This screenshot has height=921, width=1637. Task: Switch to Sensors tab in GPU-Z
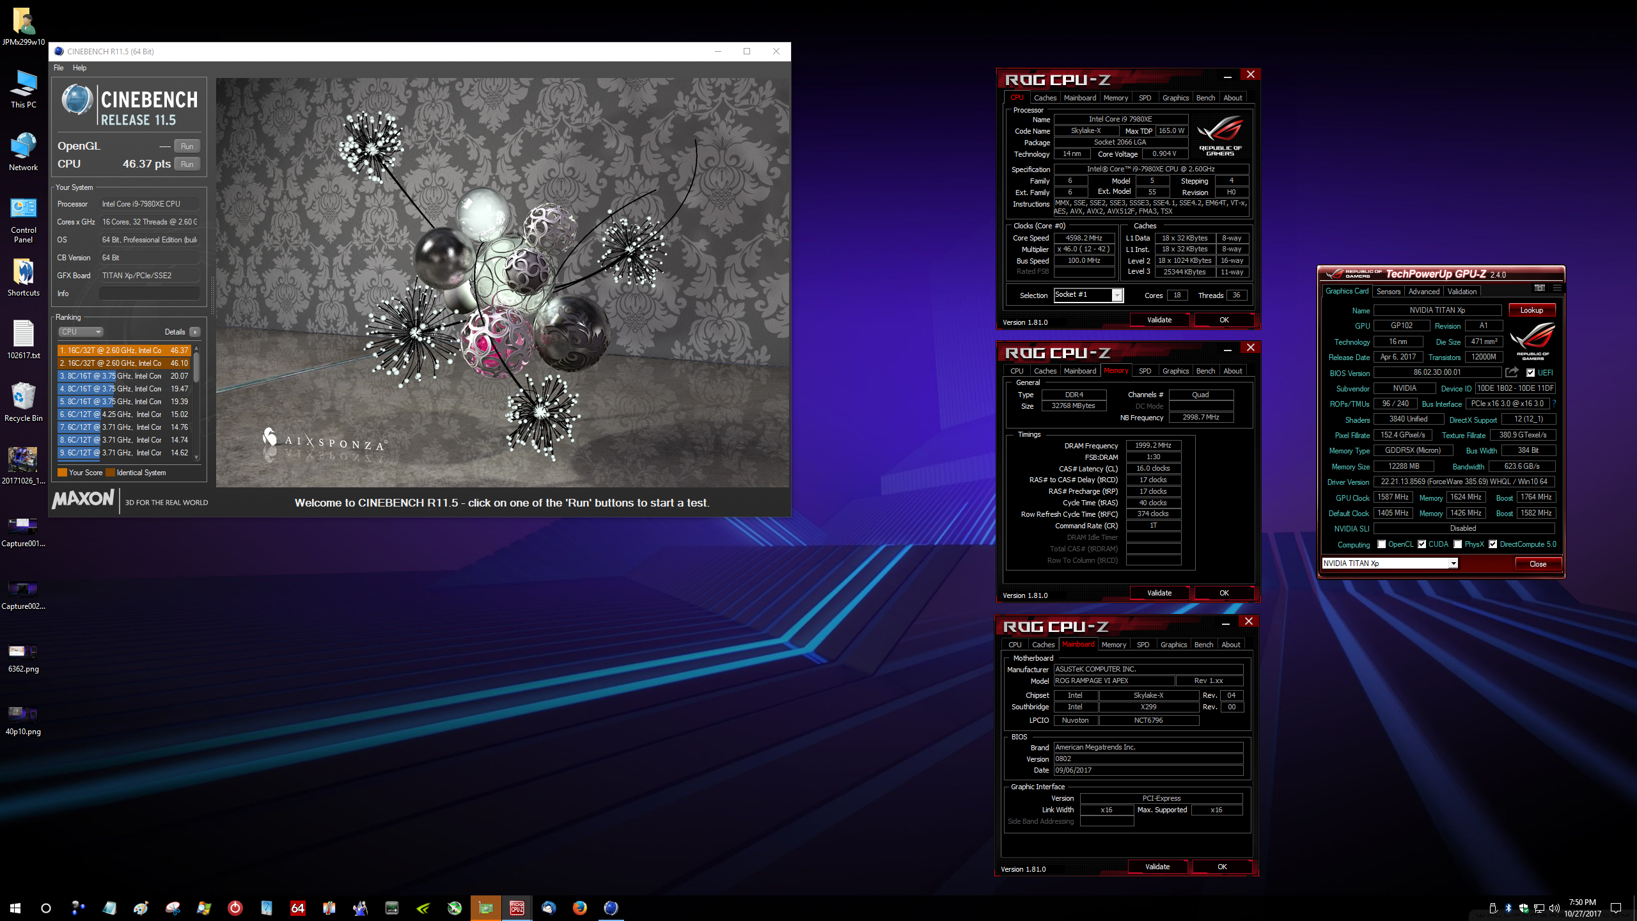click(1388, 292)
